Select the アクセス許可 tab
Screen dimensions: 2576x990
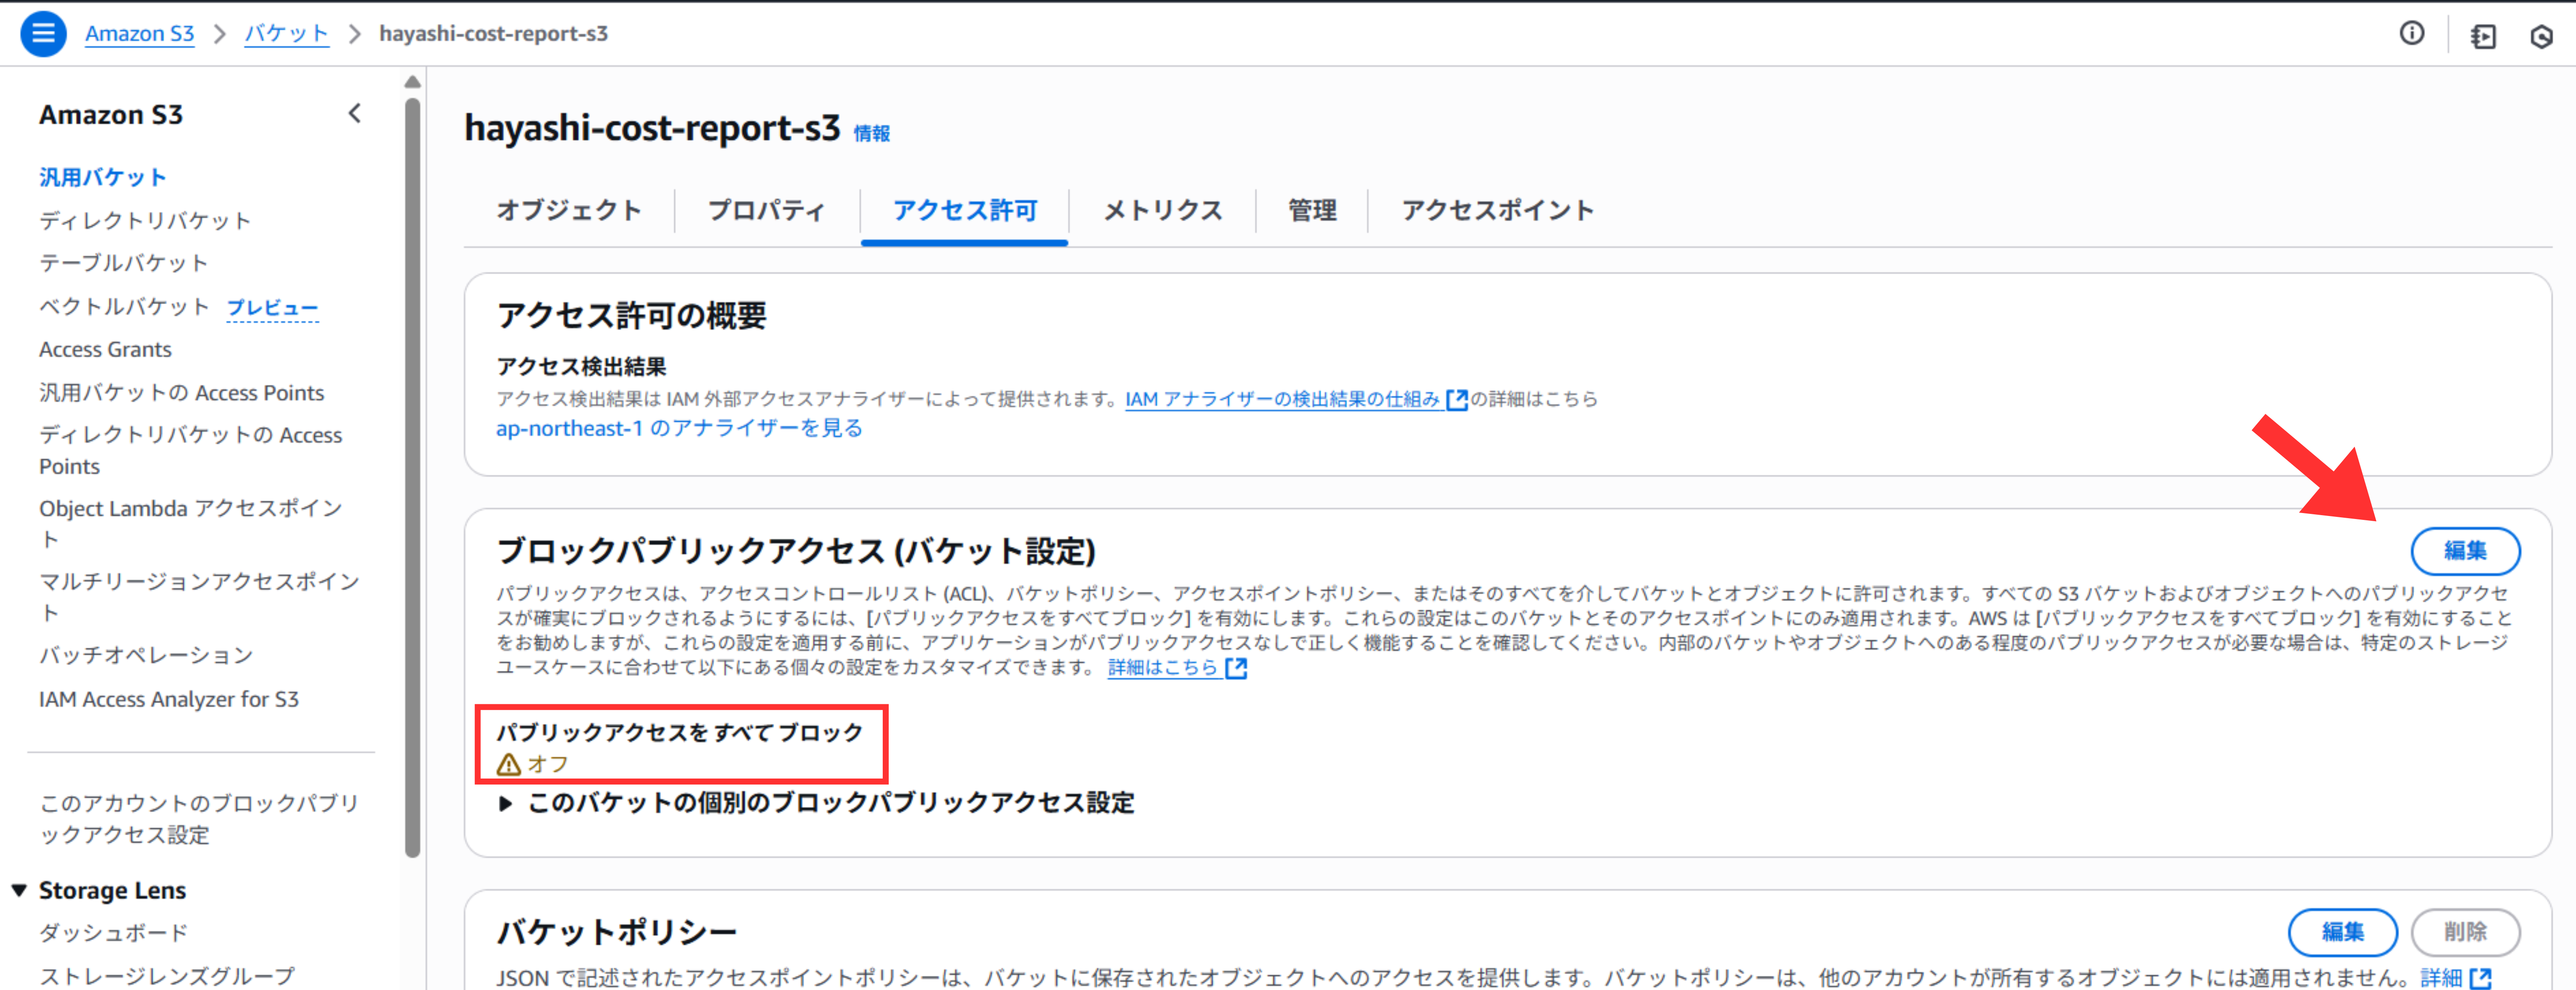point(965,211)
